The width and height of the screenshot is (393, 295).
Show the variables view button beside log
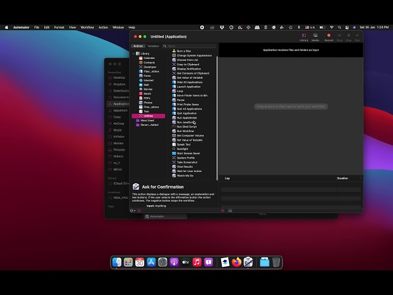coord(230,211)
